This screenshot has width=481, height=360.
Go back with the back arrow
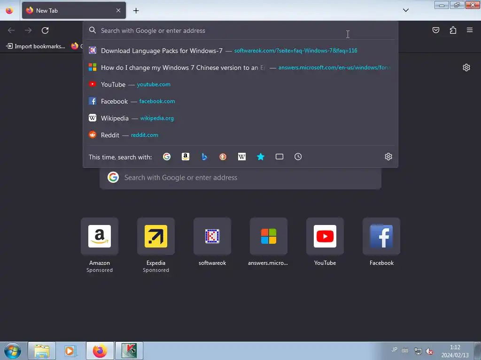(x=11, y=30)
